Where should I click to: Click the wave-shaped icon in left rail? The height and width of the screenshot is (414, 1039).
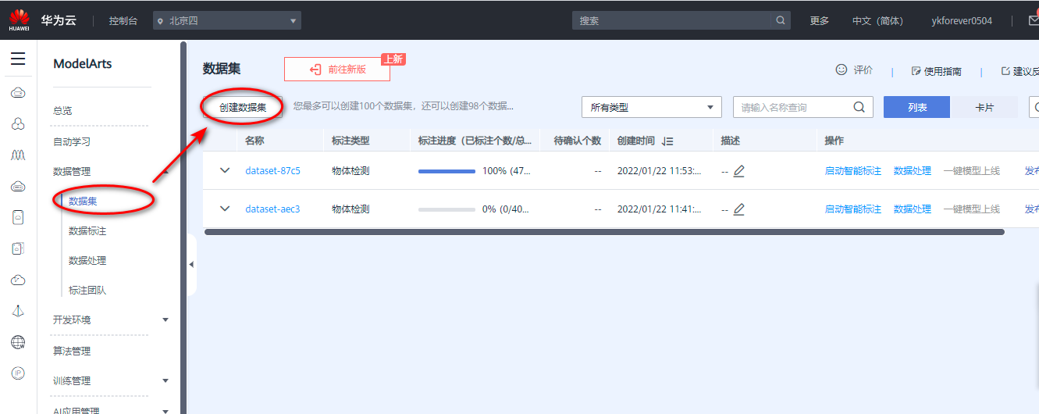tap(18, 155)
